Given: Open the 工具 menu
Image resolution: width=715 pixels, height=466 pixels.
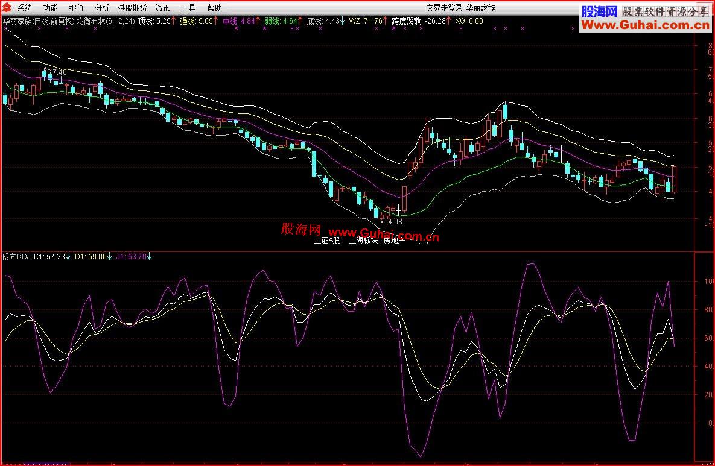Looking at the screenshot, I should pos(189,8).
